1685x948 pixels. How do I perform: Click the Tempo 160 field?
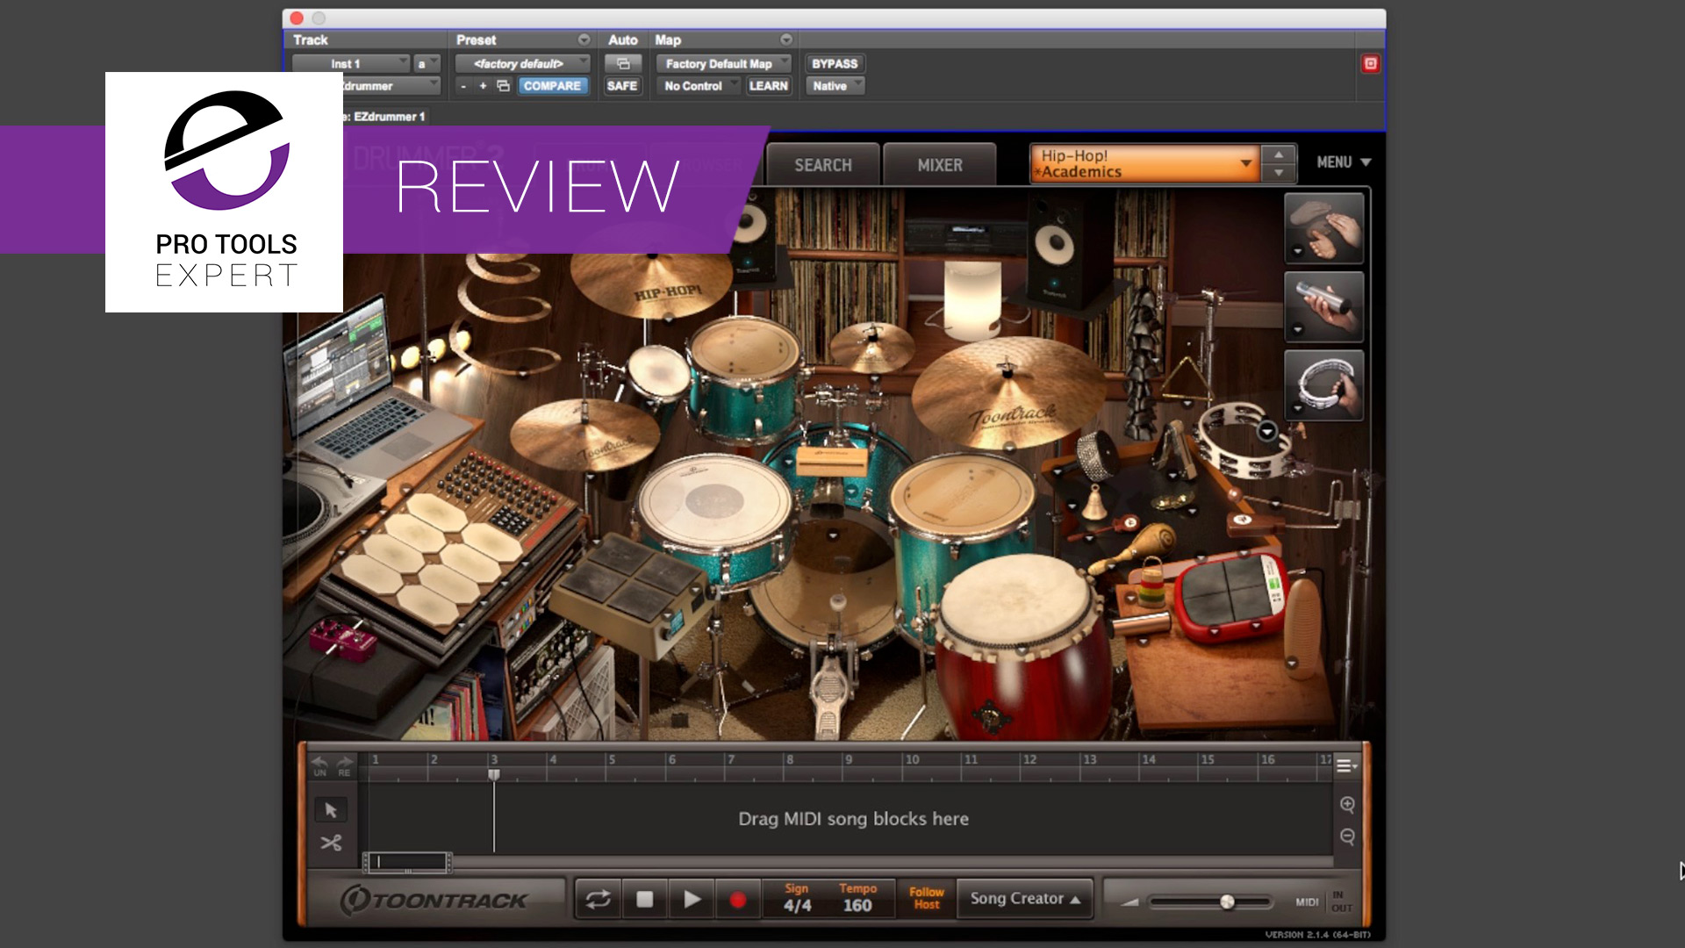[857, 898]
